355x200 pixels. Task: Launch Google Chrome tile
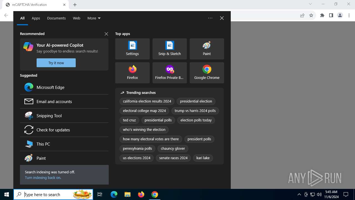207,73
